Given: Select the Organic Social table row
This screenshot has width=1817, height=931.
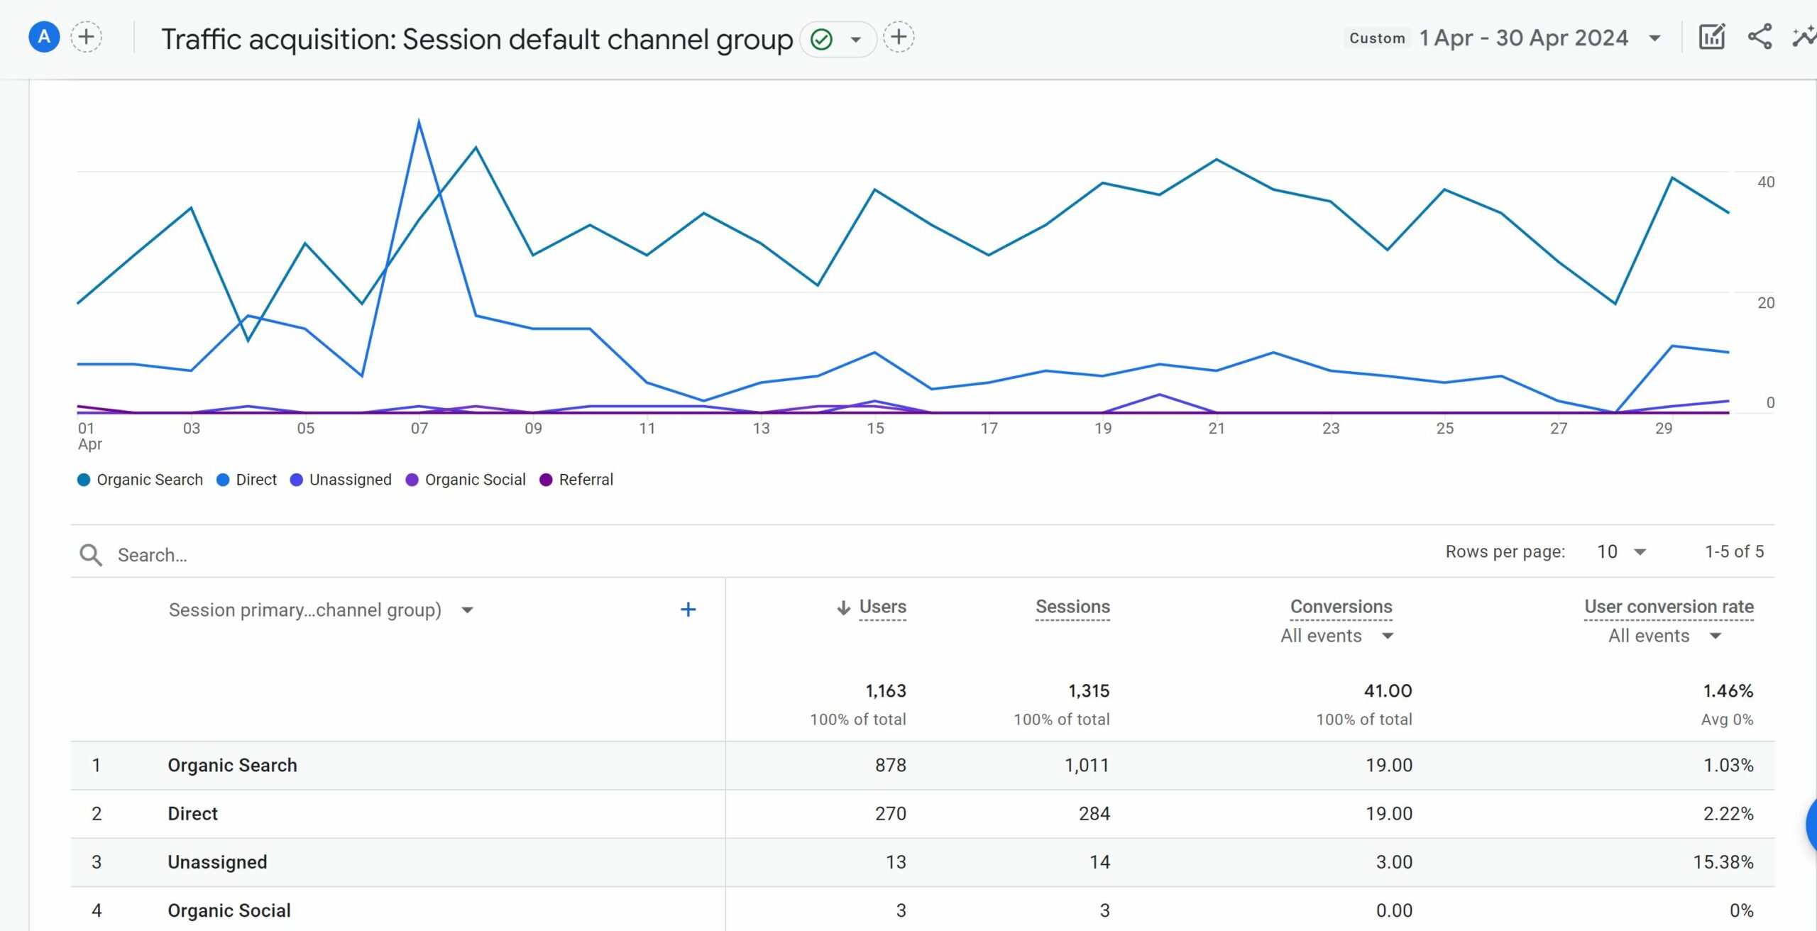Looking at the screenshot, I should [x=923, y=910].
